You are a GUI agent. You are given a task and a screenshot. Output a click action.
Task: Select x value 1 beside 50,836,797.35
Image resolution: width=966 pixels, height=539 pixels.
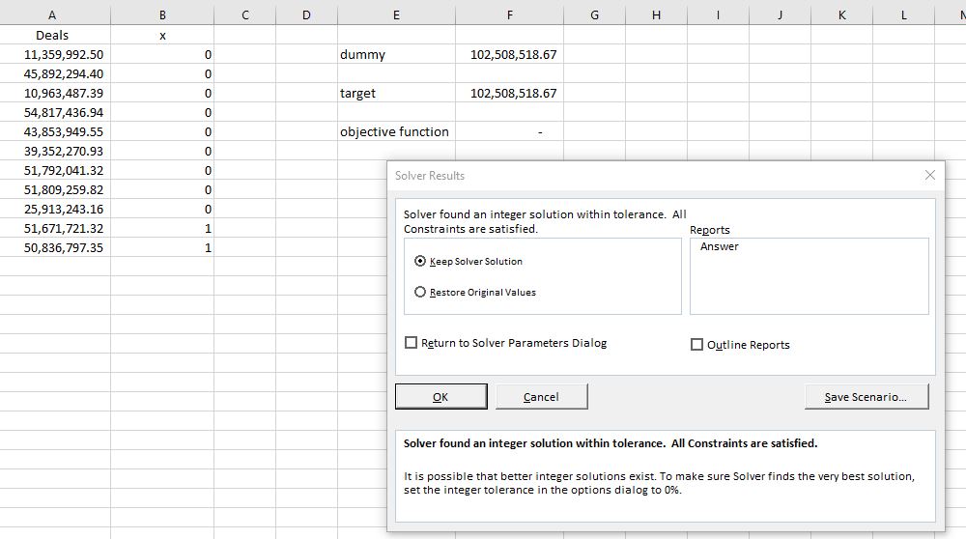click(162, 247)
